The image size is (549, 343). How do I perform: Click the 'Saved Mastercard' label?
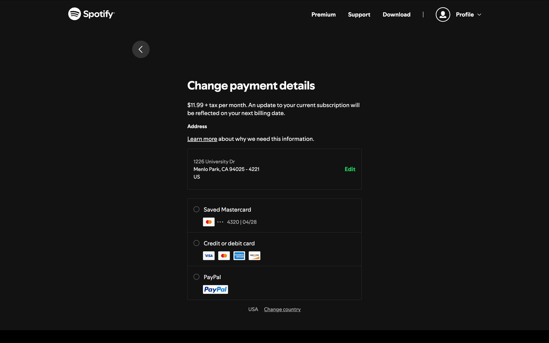(227, 210)
